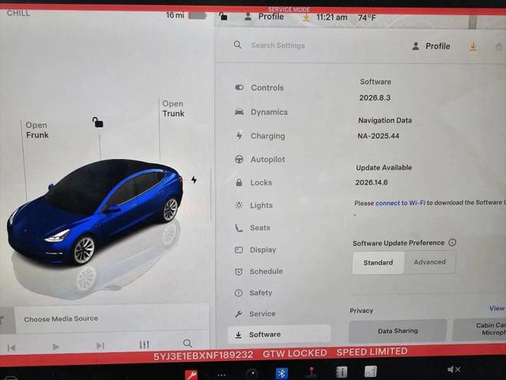Tap Open Frunk
506x380 pixels.
coord(37,130)
